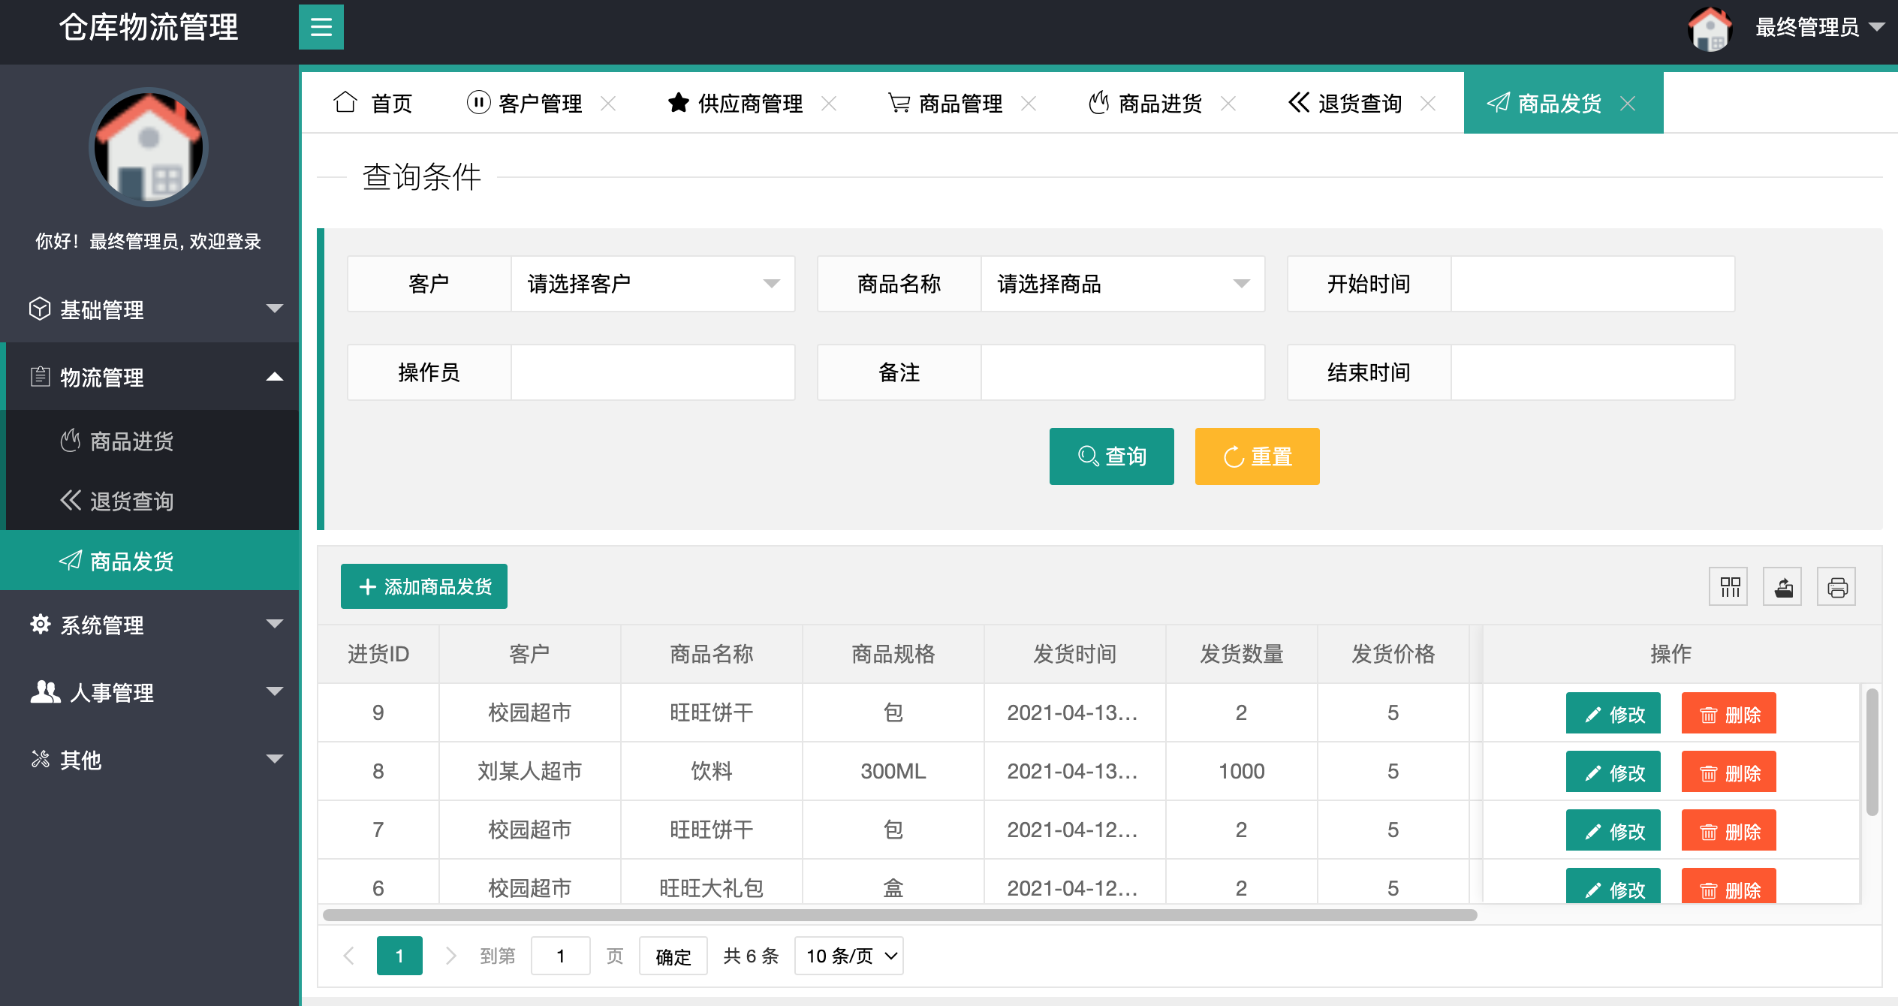Click the large house avatar in the sidebar
Viewport: 1898px width, 1006px height.
[x=149, y=147]
